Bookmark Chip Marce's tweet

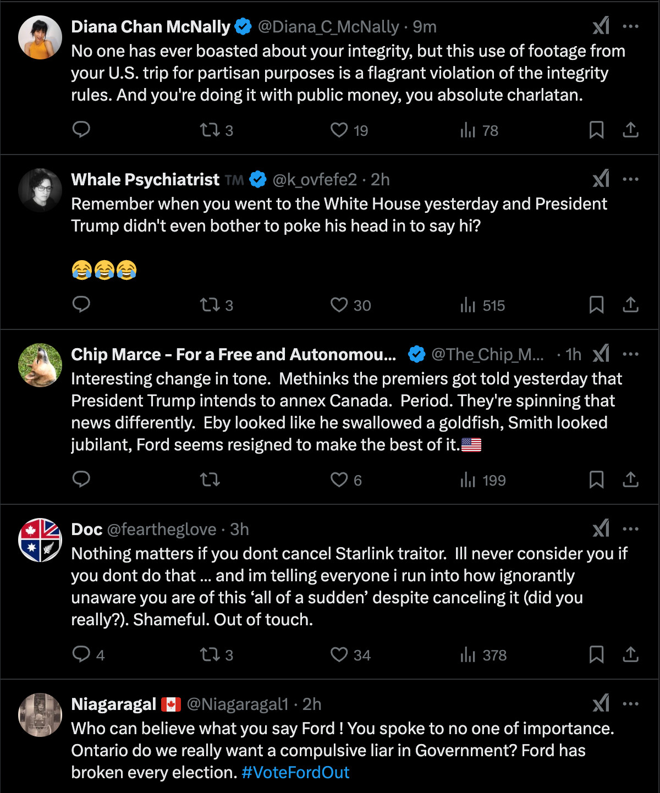click(596, 480)
